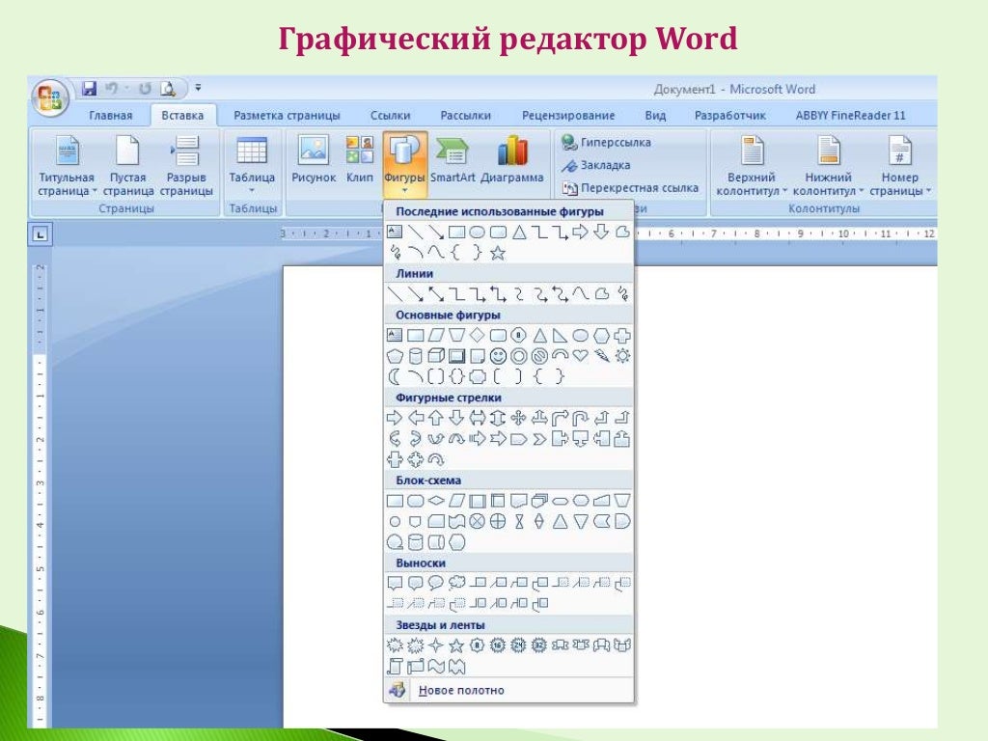This screenshot has height=741, width=988.
Task: Choose the Double Wave shape
Action: point(456,666)
